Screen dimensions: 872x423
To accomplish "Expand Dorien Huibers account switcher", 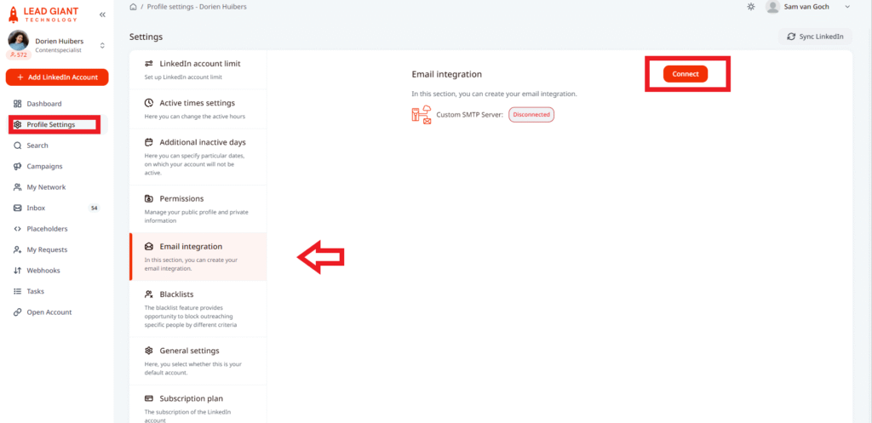I will (102, 45).
